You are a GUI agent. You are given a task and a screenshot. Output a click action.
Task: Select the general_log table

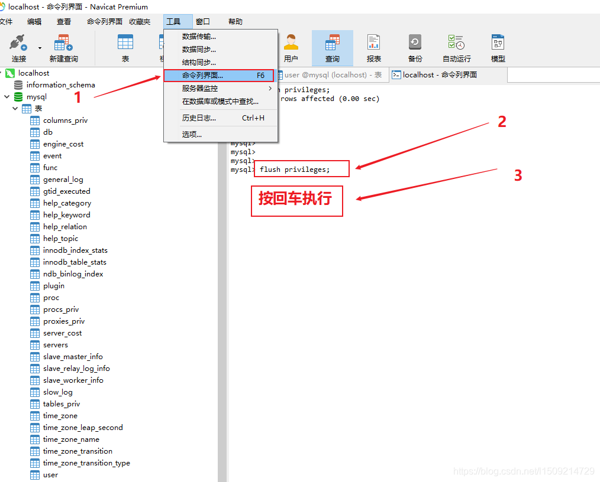[x=63, y=180]
